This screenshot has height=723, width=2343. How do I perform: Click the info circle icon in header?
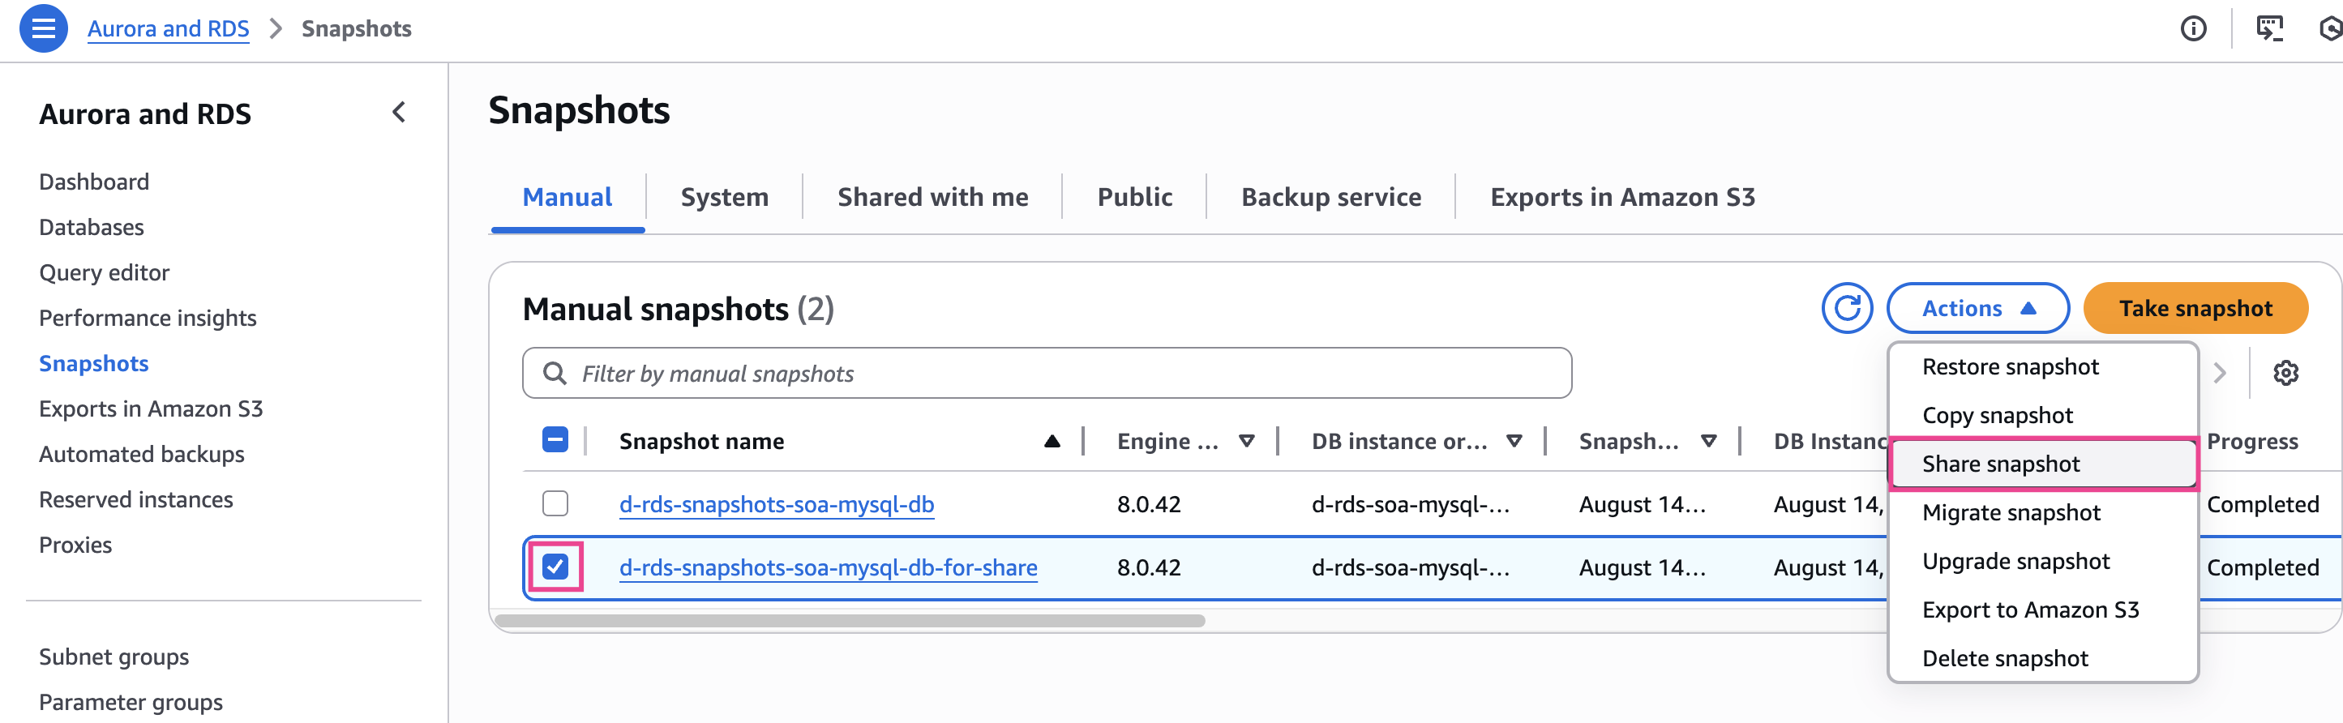pos(2193,29)
